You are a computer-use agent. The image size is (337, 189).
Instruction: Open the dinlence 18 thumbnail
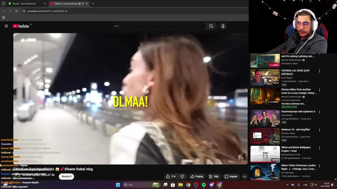click(265, 136)
